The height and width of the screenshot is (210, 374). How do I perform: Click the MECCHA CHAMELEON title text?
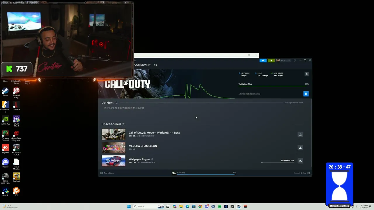143,146
